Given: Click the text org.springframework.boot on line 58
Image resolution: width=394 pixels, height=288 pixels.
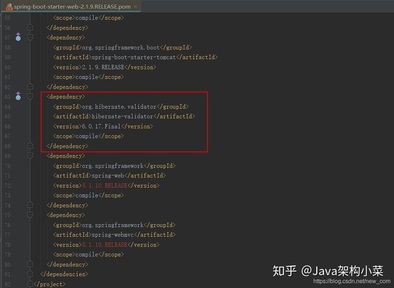Looking at the screenshot, I should point(121,47).
